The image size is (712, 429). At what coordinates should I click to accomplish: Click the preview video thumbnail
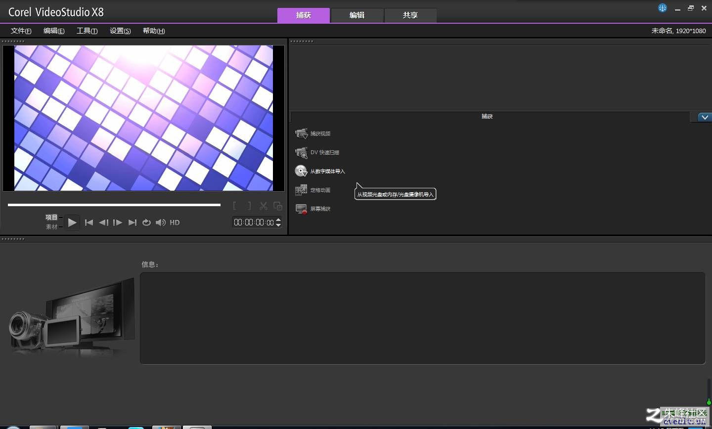point(143,118)
